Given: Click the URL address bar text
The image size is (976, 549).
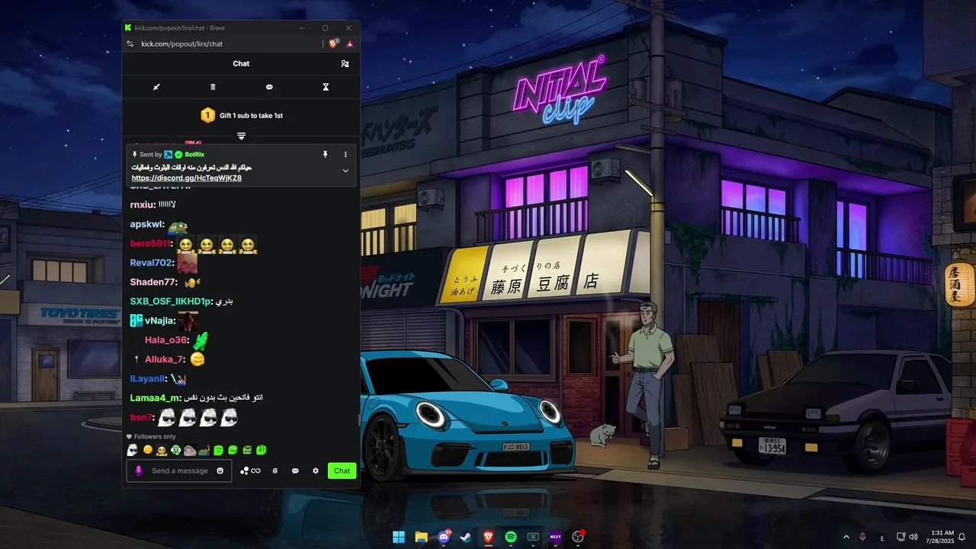Looking at the screenshot, I should click(182, 44).
